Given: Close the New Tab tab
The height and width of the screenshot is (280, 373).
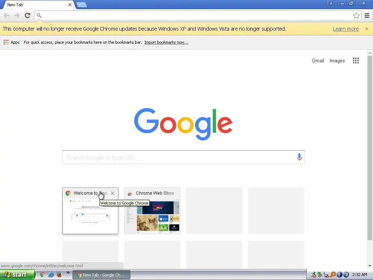Looking at the screenshot, I should pos(70,5).
